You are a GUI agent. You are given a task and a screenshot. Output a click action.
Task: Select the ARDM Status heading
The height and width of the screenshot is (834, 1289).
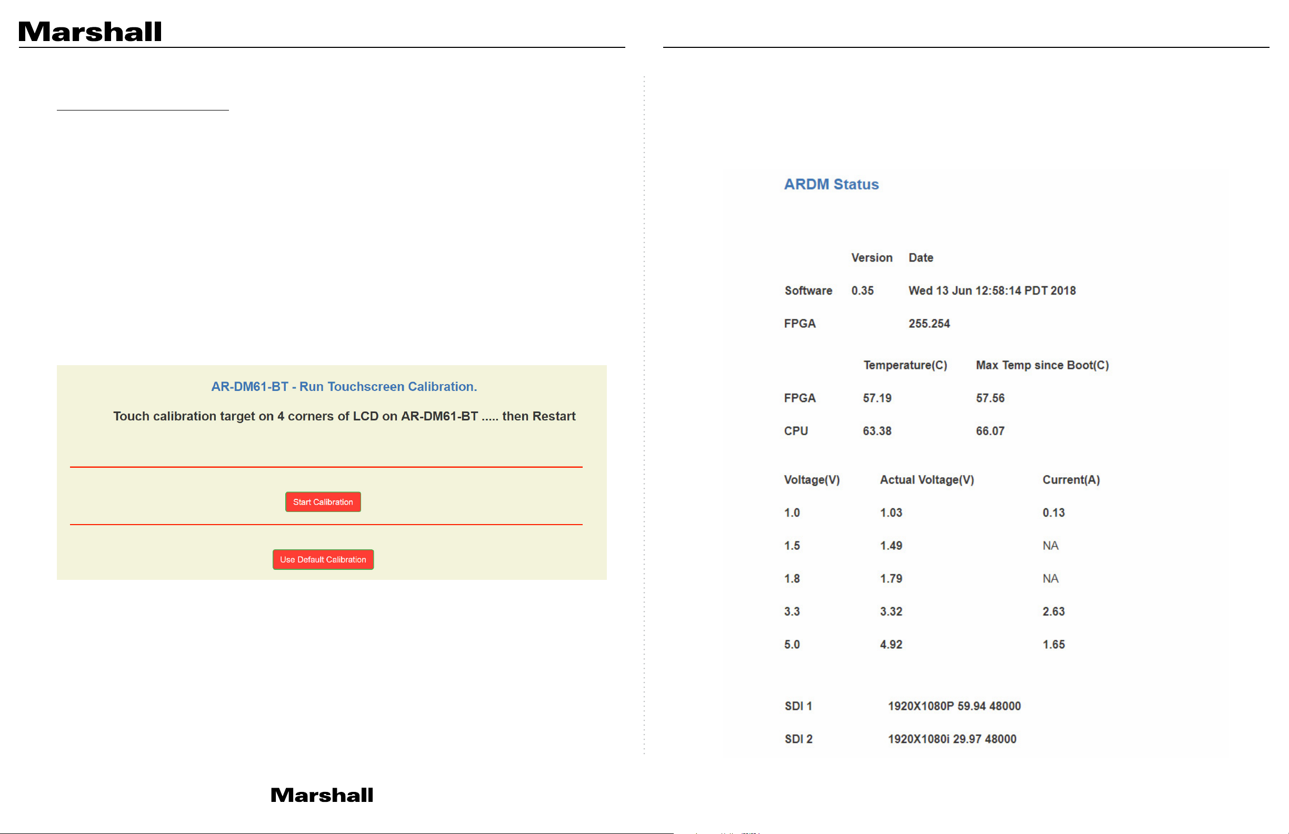click(x=832, y=184)
